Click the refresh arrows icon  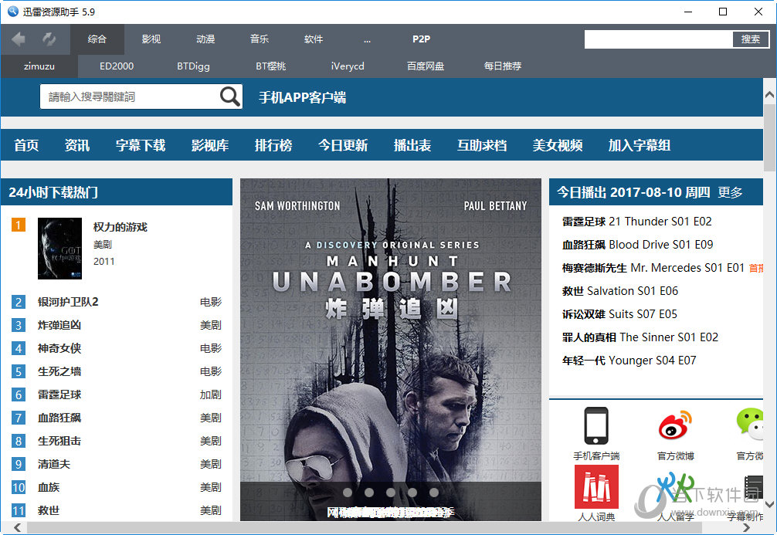[49, 39]
